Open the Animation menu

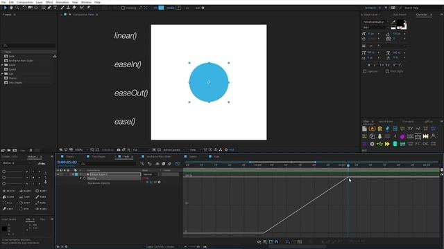coord(62,2)
